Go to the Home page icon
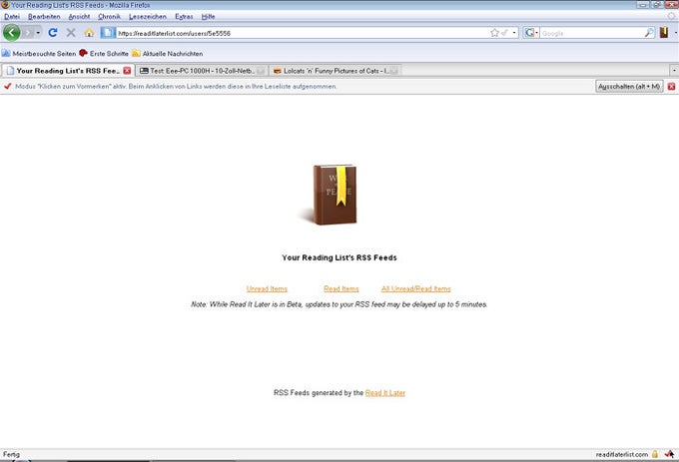Viewport: 679px width, 462px height. 89,33
